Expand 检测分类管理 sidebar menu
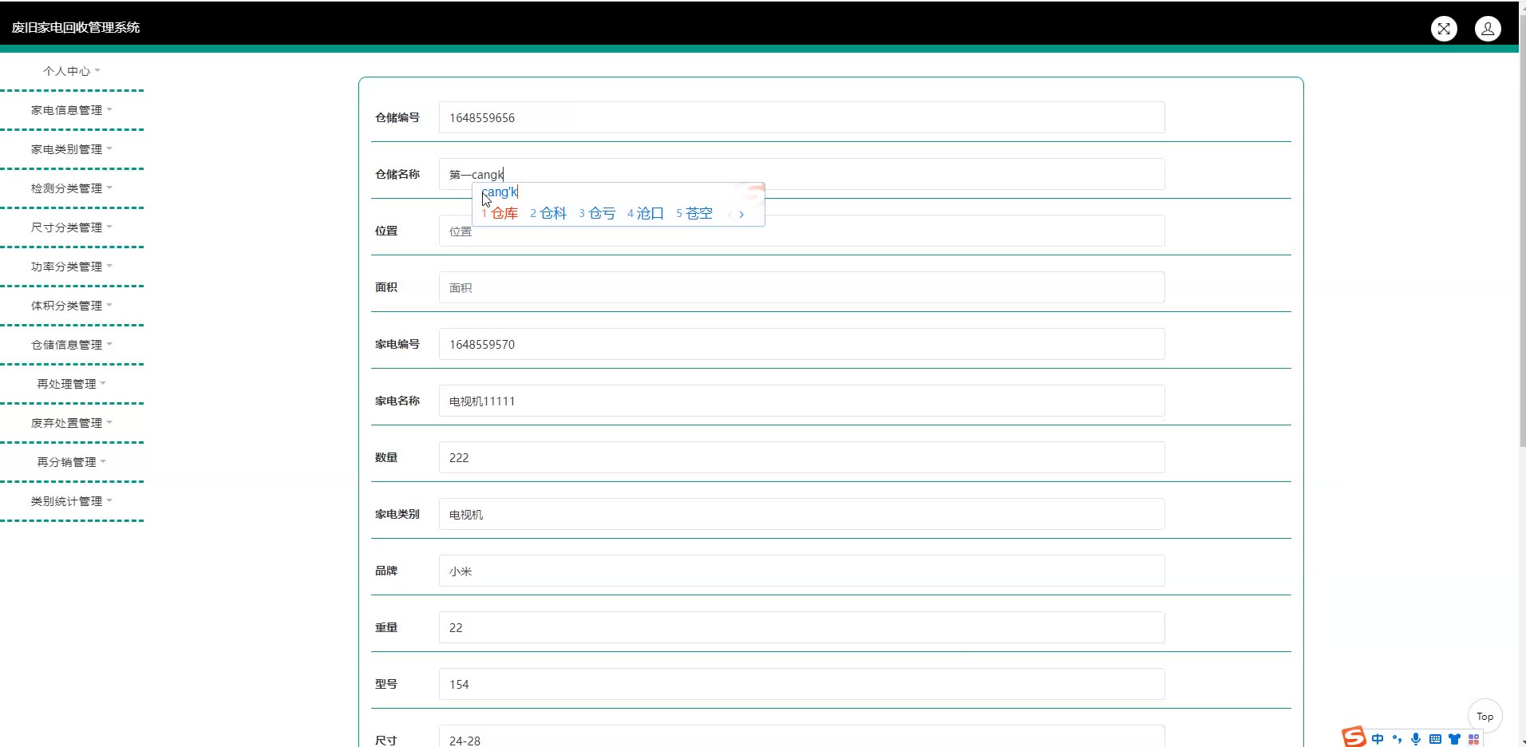The image size is (1526, 747). (72, 188)
